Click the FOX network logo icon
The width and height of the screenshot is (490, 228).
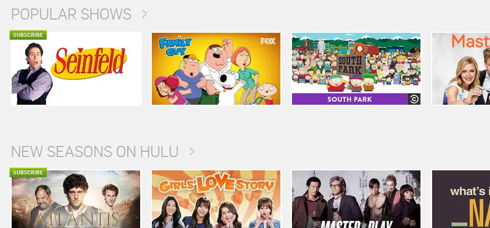point(268,41)
